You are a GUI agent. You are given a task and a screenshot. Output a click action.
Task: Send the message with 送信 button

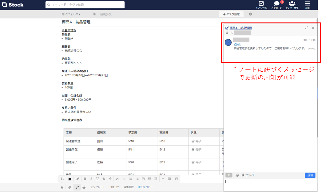[x=310, y=175]
